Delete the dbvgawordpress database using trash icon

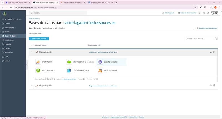tap(214, 52)
